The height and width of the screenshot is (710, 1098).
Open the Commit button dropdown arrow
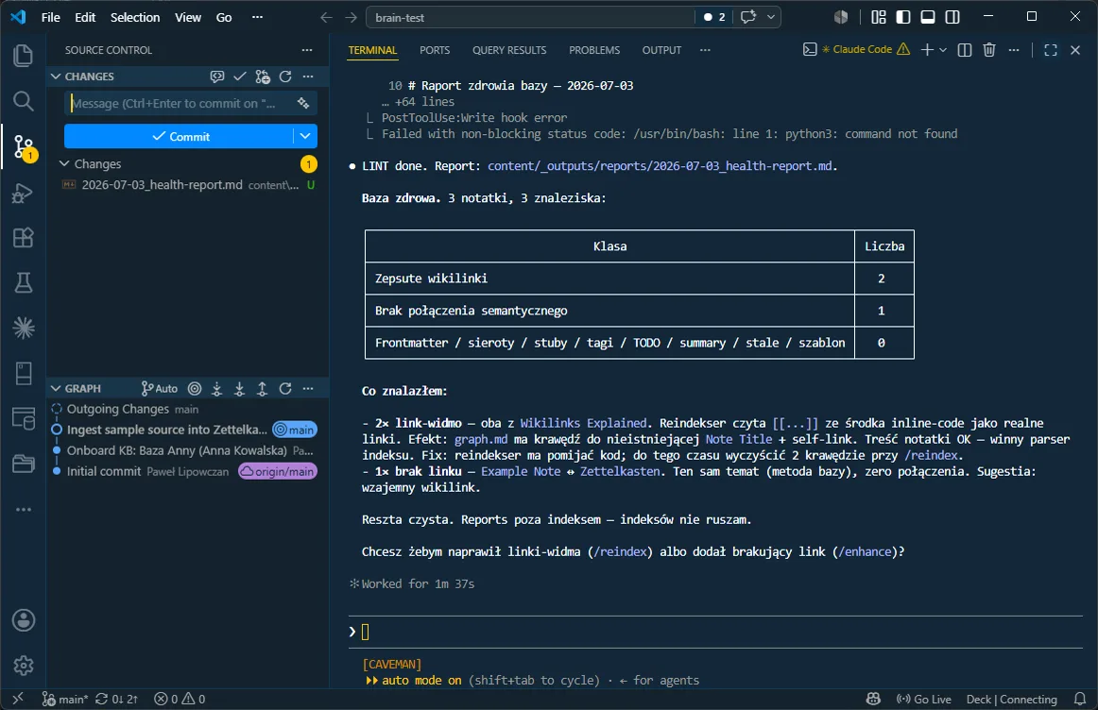(x=305, y=136)
